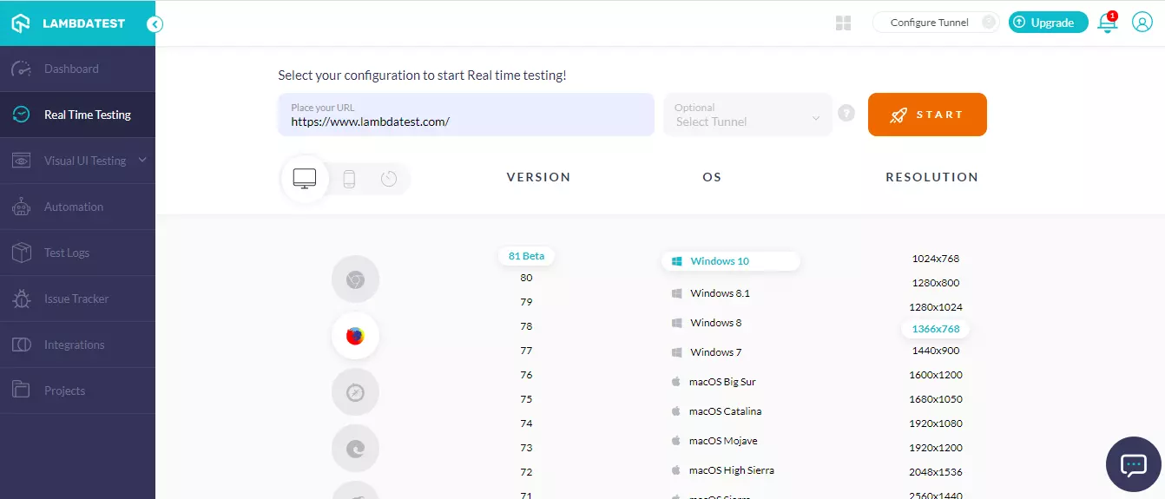The image size is (1165, 499).
Task: Select mobile device type icon
Action: tap(349, 179)
